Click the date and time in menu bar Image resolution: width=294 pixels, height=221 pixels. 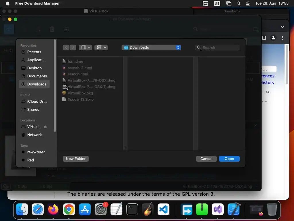[272, 3]
